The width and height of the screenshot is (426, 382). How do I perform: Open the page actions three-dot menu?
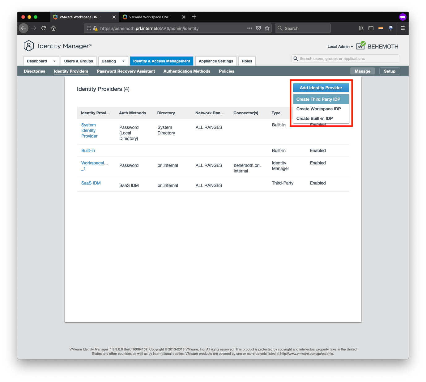tap(250, 28)
